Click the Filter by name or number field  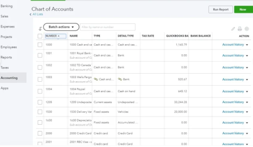107,27
